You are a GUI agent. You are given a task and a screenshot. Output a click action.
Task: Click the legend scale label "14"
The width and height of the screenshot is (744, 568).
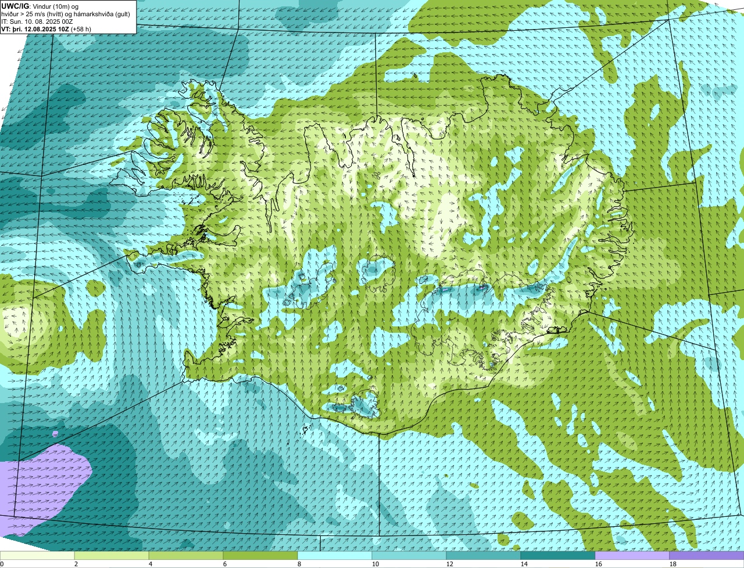coord(524,564)
